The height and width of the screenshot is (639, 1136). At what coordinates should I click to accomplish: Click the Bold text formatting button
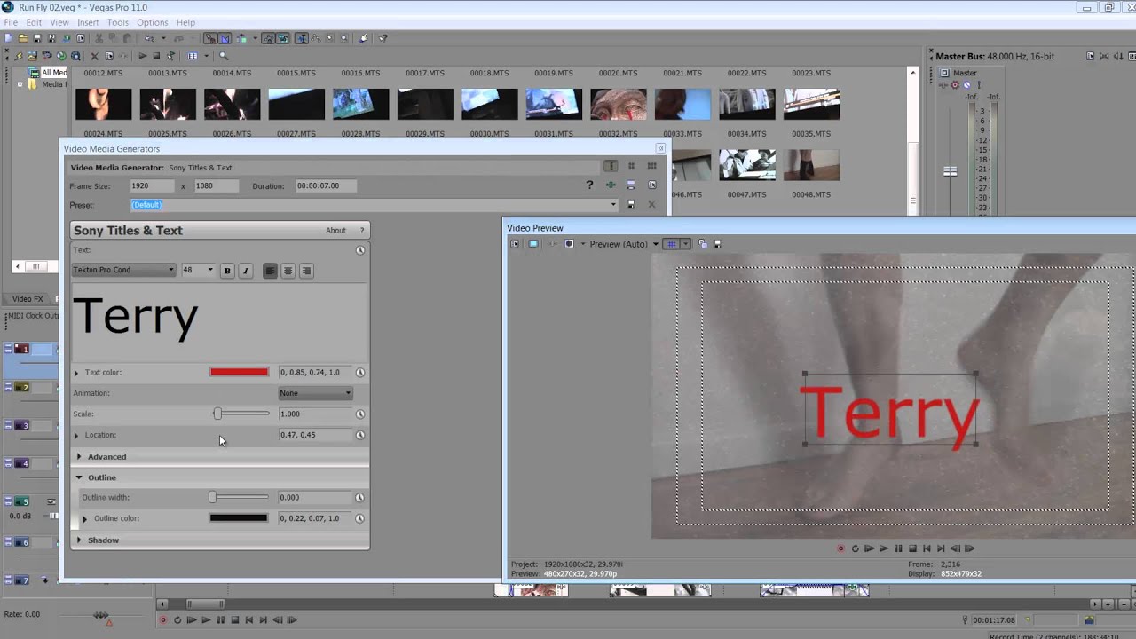tap(227, 271)
